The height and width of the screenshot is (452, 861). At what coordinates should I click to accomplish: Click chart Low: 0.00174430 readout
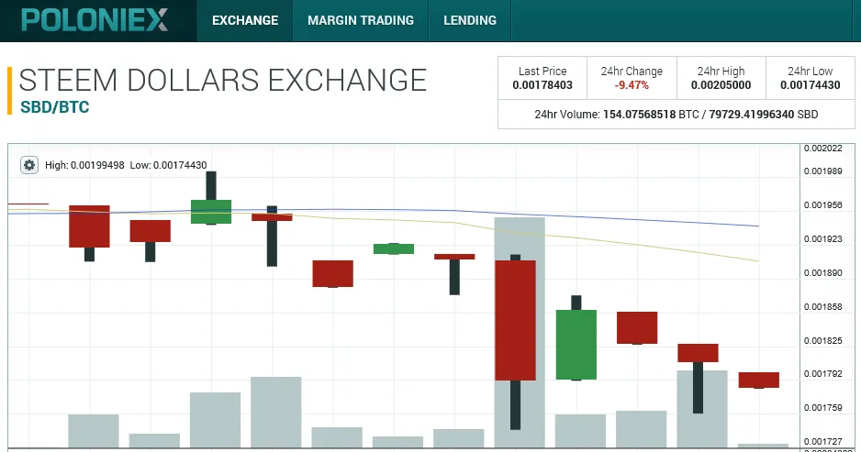(169, 165)
